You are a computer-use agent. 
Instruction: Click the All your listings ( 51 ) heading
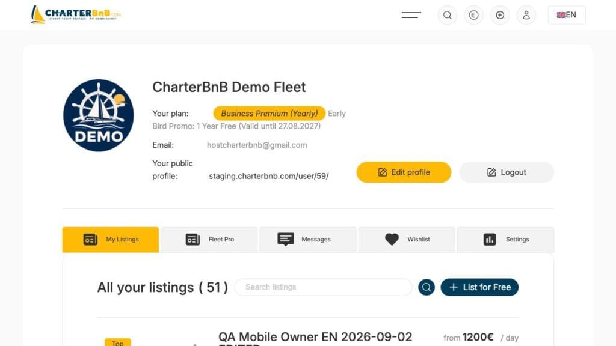(x=162, y=288)
